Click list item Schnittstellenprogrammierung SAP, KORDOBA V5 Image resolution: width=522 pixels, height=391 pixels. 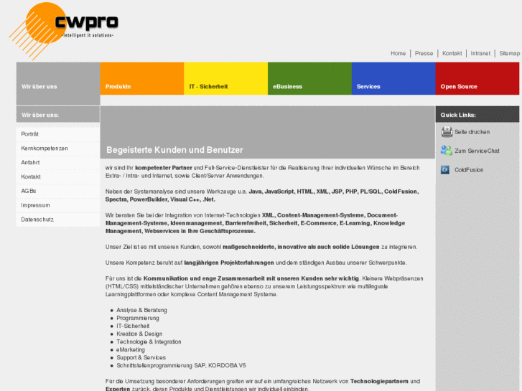coord(181,366)
